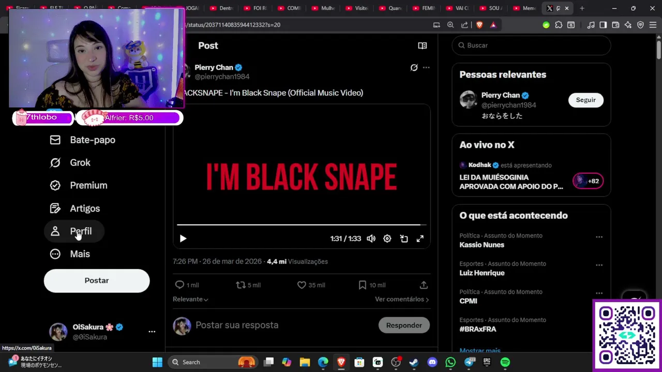This screenshot has width=662, height=372.
Task: Click the Responder button
Action: (404, 326)
